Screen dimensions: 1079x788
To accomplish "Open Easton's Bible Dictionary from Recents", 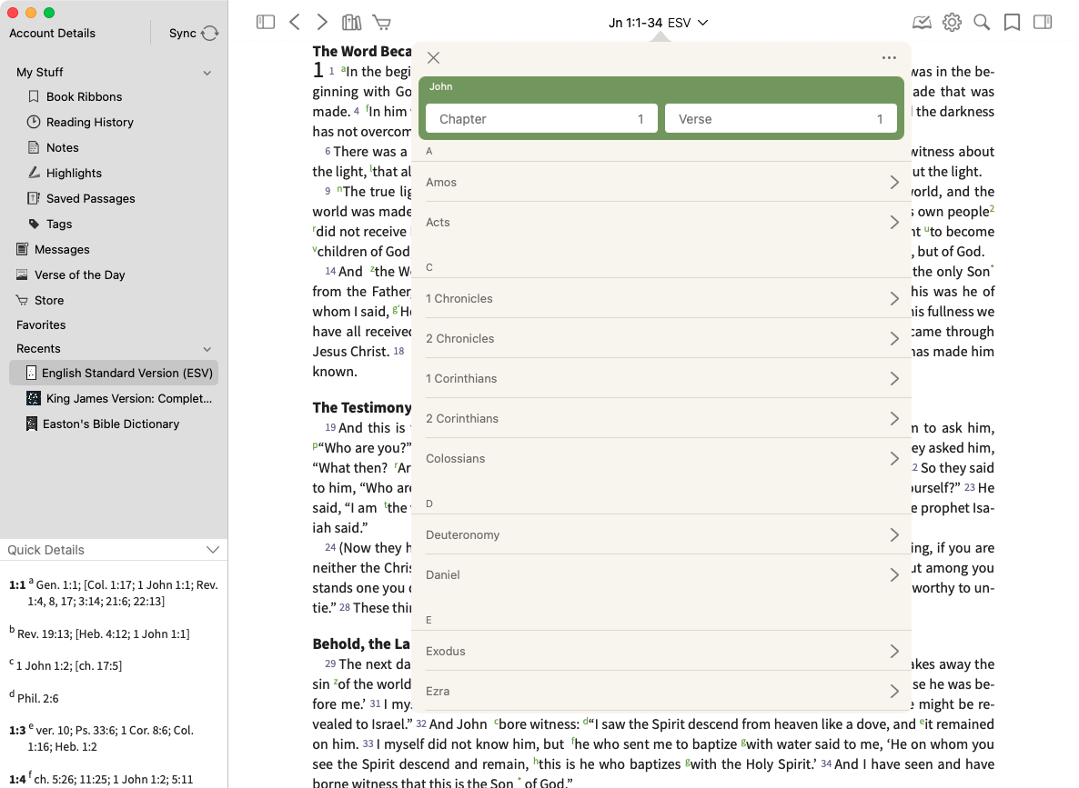I will [111, 424].
